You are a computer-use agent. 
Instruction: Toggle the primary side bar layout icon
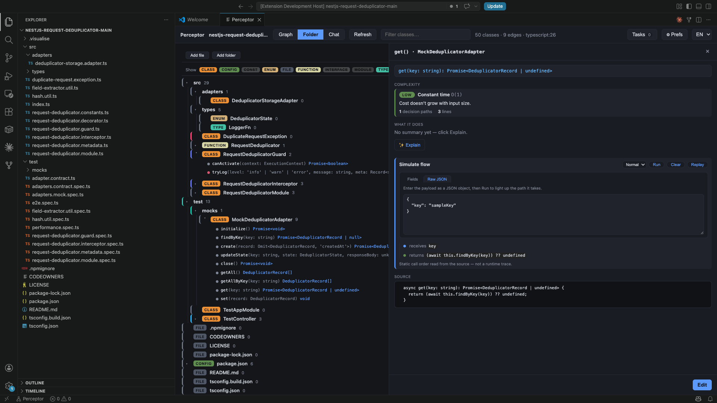[x=689, y=6]
